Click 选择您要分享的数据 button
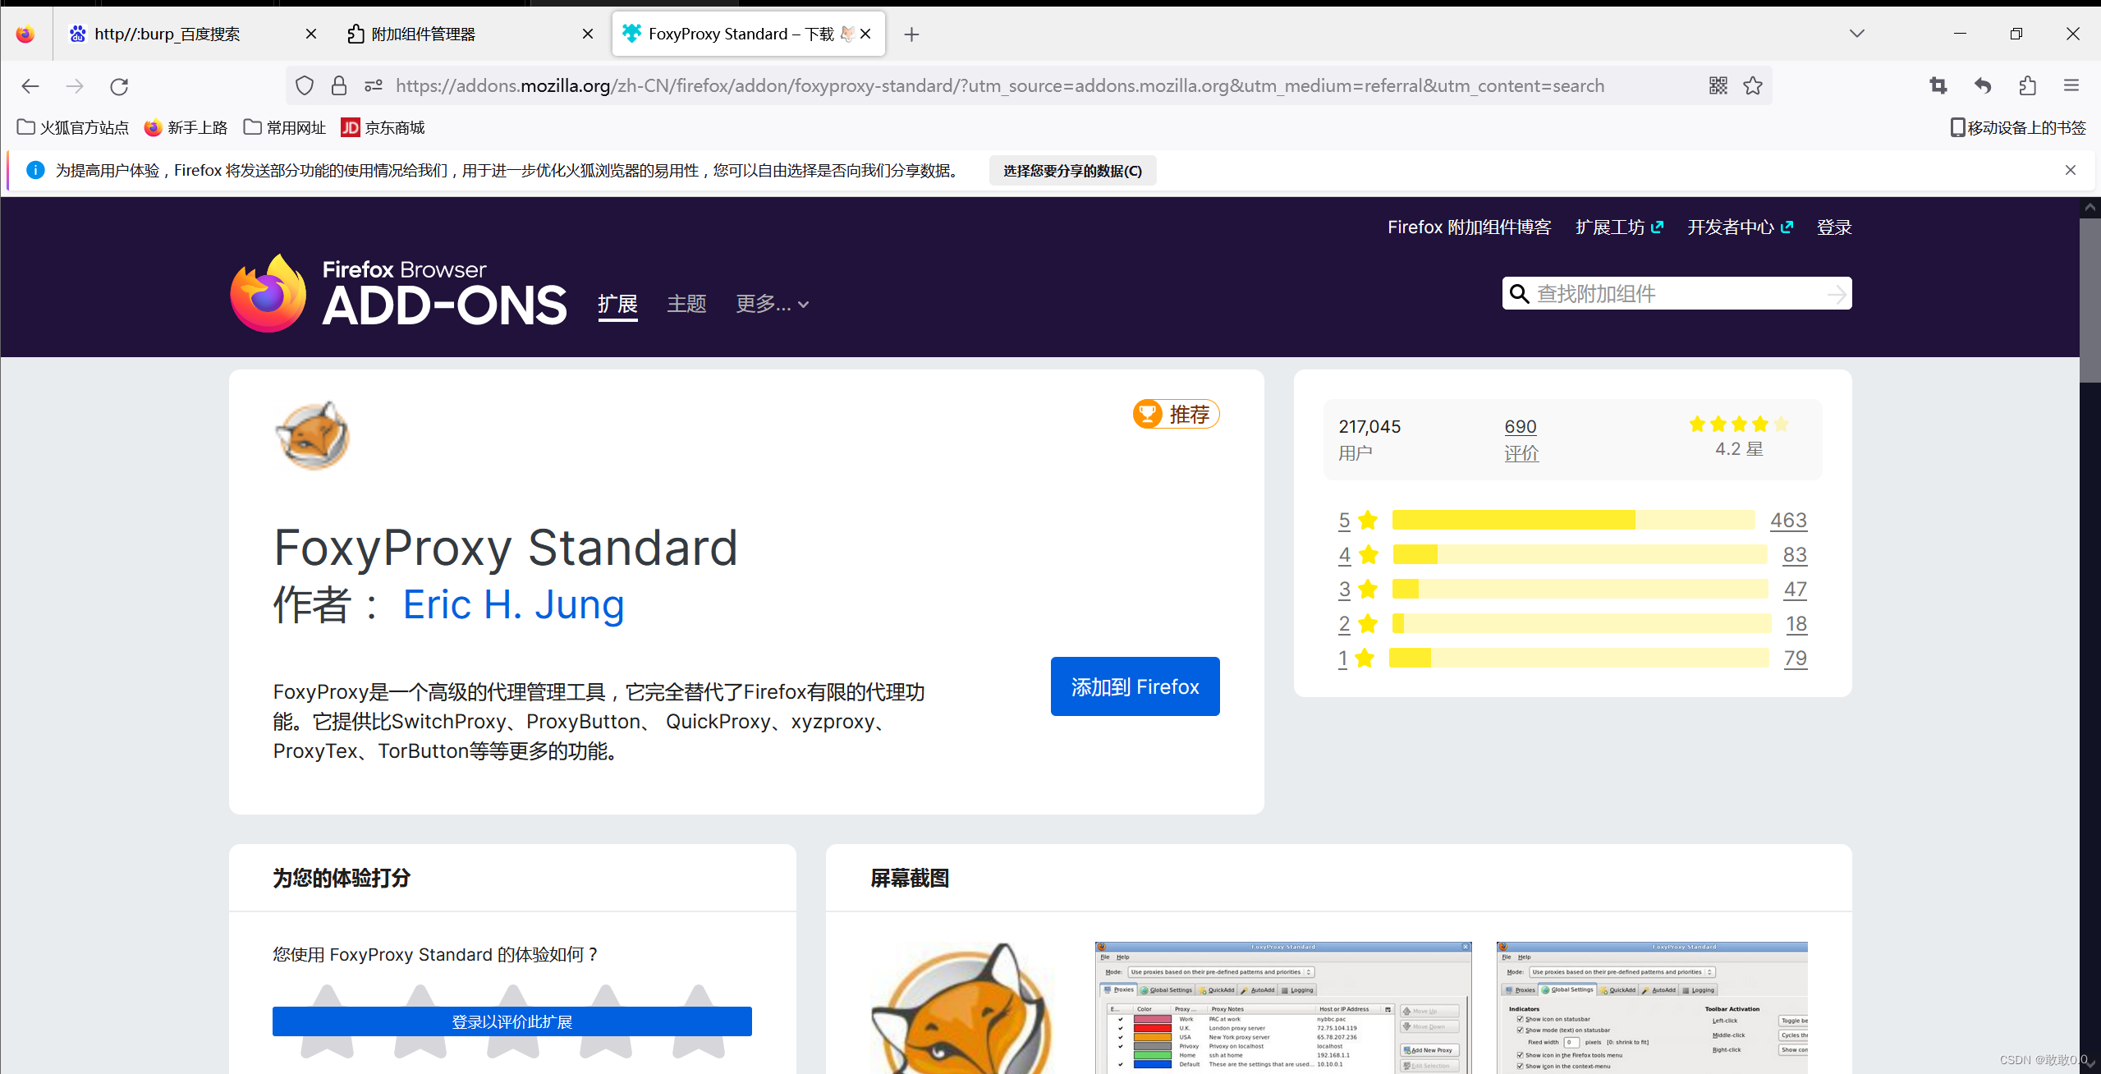2101x1074 pixels. [1072, 171]
